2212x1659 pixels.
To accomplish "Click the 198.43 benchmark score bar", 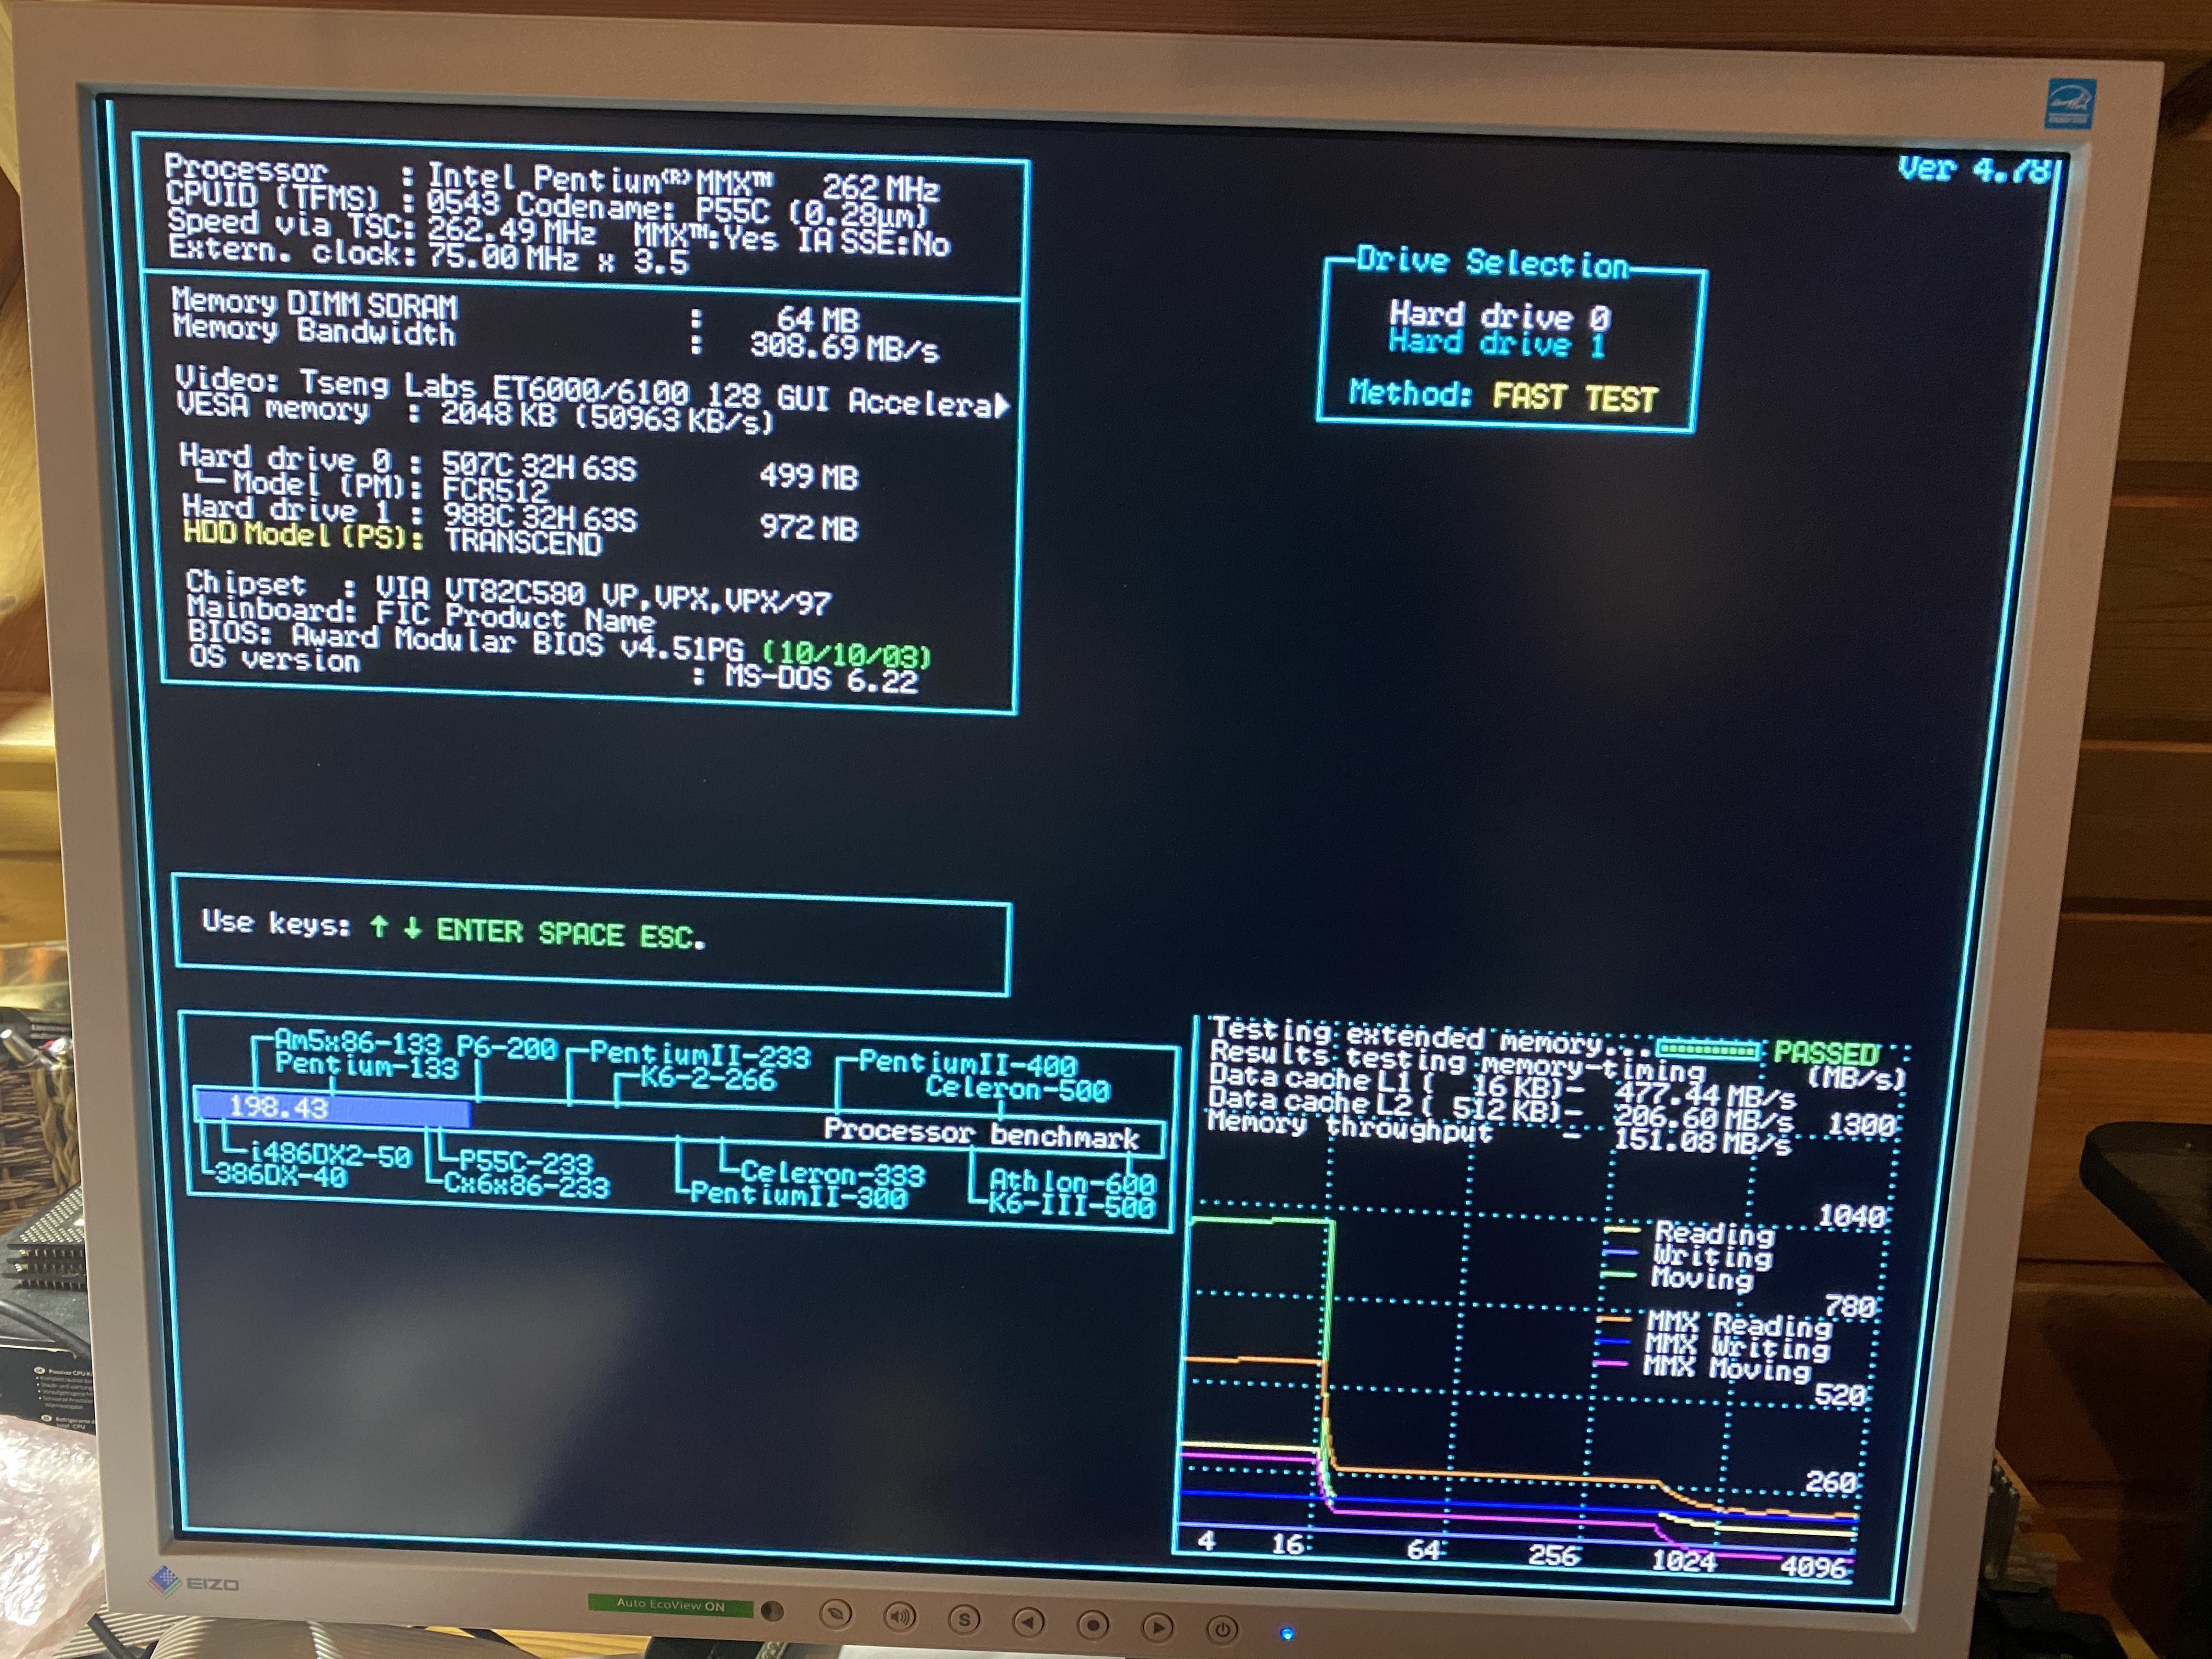I will pyautogui.click(x=332, y=1107).
